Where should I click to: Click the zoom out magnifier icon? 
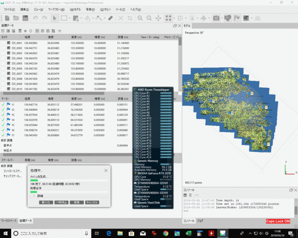149,18
